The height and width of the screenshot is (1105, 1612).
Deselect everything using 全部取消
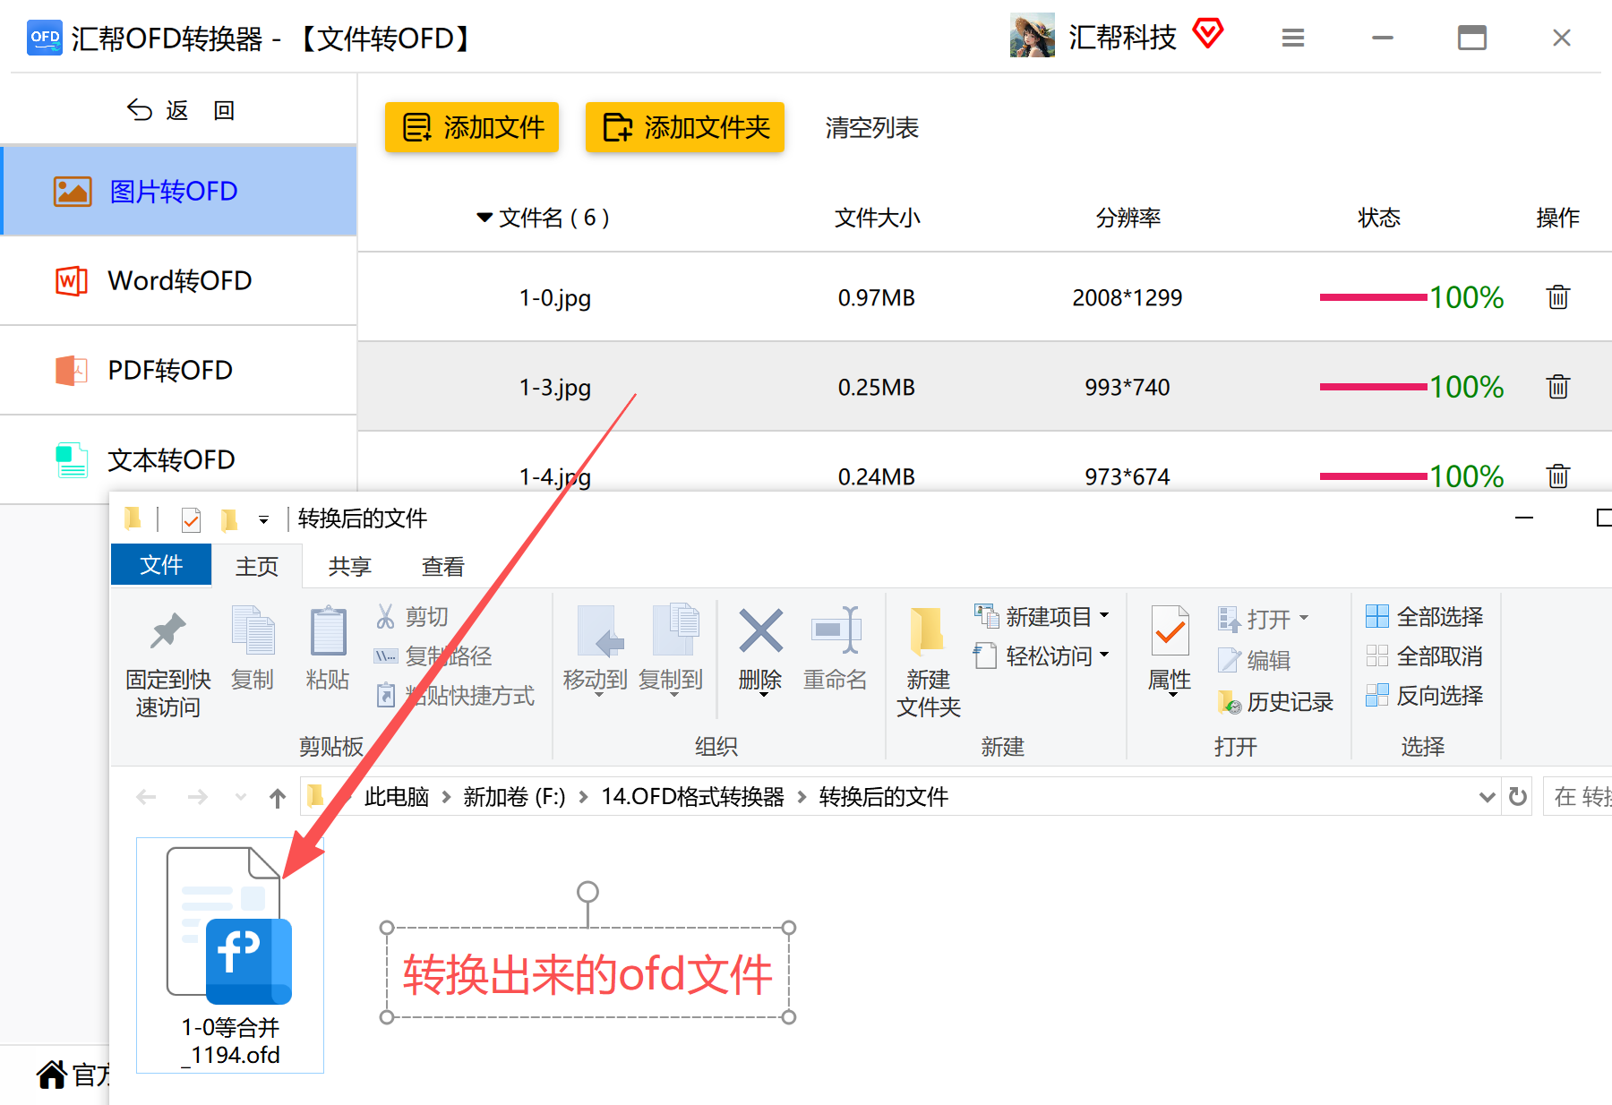(1424, 656)
